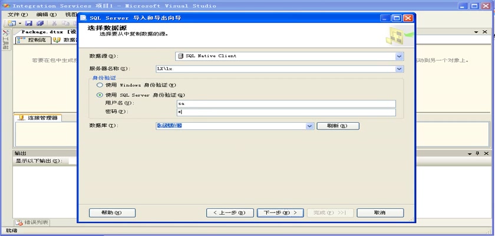Switch to the 数据流 tab

pyautogui.click(x=65, y=40)
